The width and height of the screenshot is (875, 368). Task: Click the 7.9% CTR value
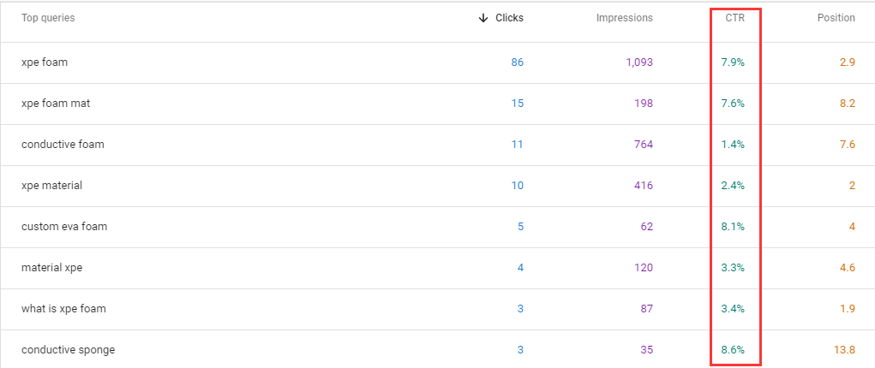[733, 62]
